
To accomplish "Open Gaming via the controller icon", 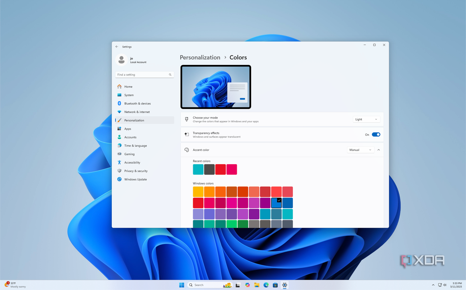I will 119,154.
